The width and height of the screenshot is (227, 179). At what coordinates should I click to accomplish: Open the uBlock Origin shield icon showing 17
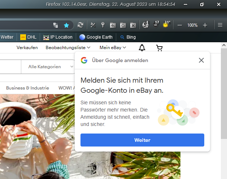(156, 24)
